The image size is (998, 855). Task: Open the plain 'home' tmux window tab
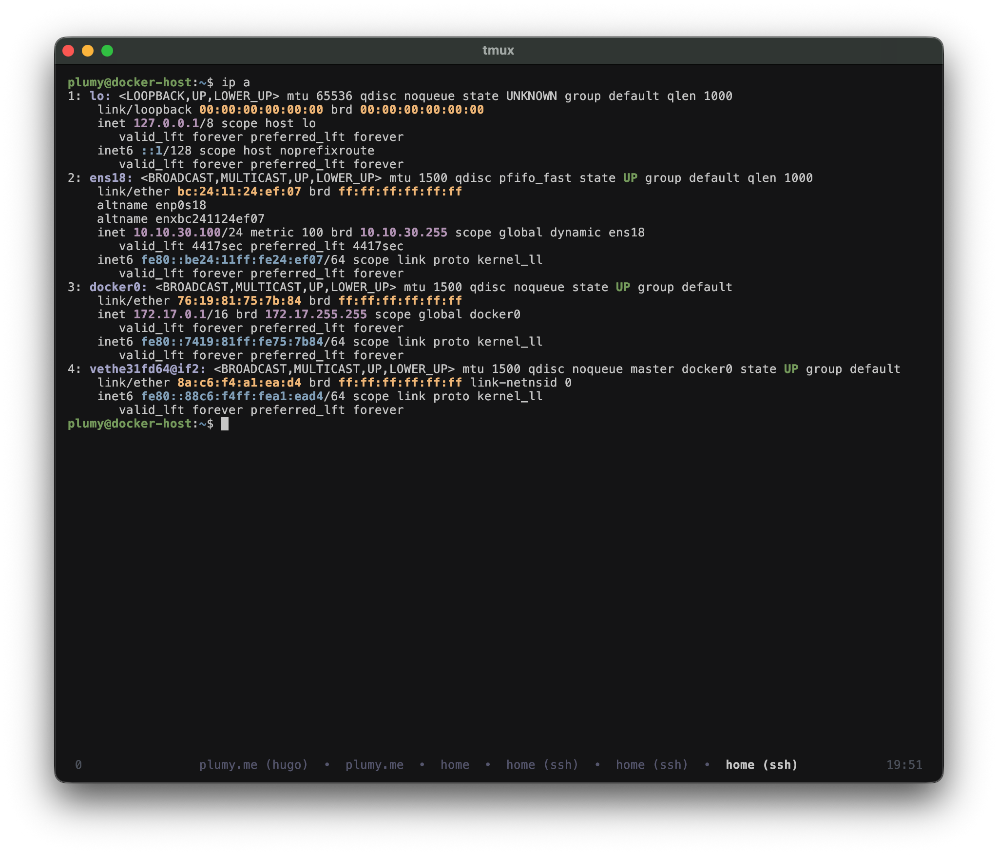coord(455,764)
